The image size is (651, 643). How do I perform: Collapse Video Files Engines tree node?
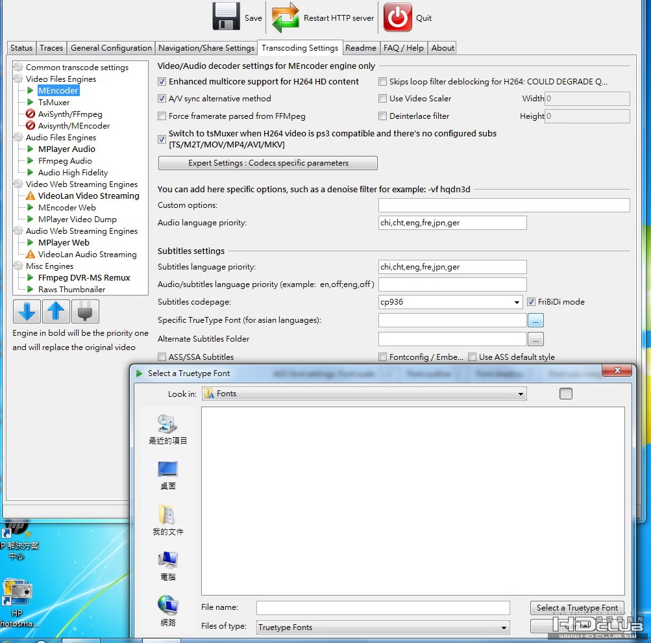(x=18, y=79)
